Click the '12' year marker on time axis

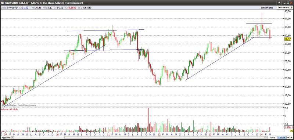pyautogui.click(x=159, y=134)
